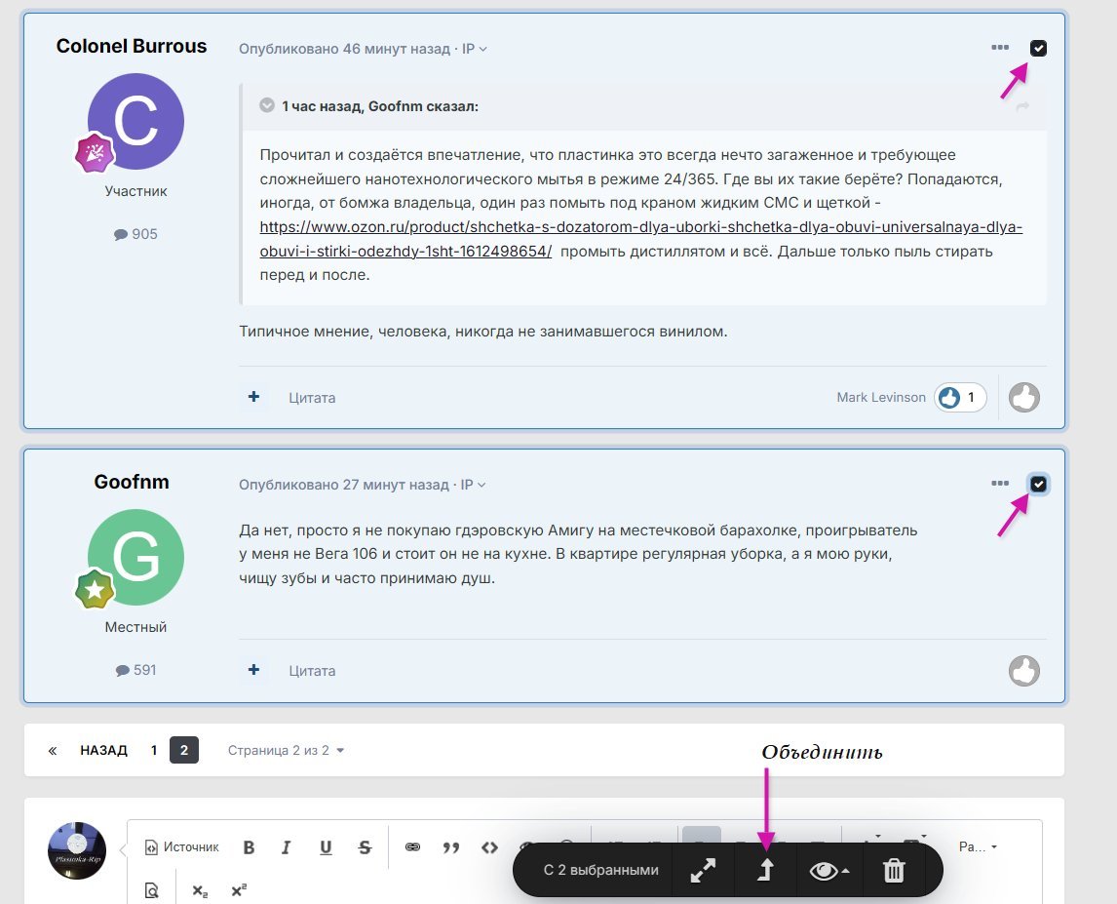This screenshot has width=1117, height=904.
Task: Open Colonel Burrous avatar profile
Action: click(x=135, y=121)
